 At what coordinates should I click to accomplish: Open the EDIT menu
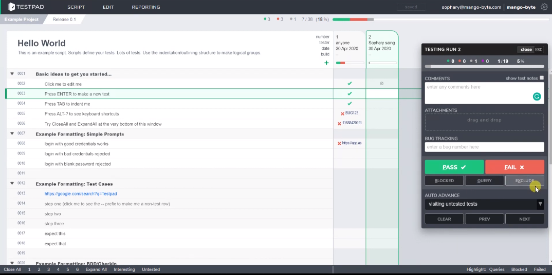(108, 7)
